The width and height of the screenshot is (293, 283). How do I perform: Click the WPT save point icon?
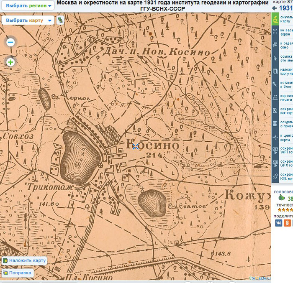(x=275, y=150)
